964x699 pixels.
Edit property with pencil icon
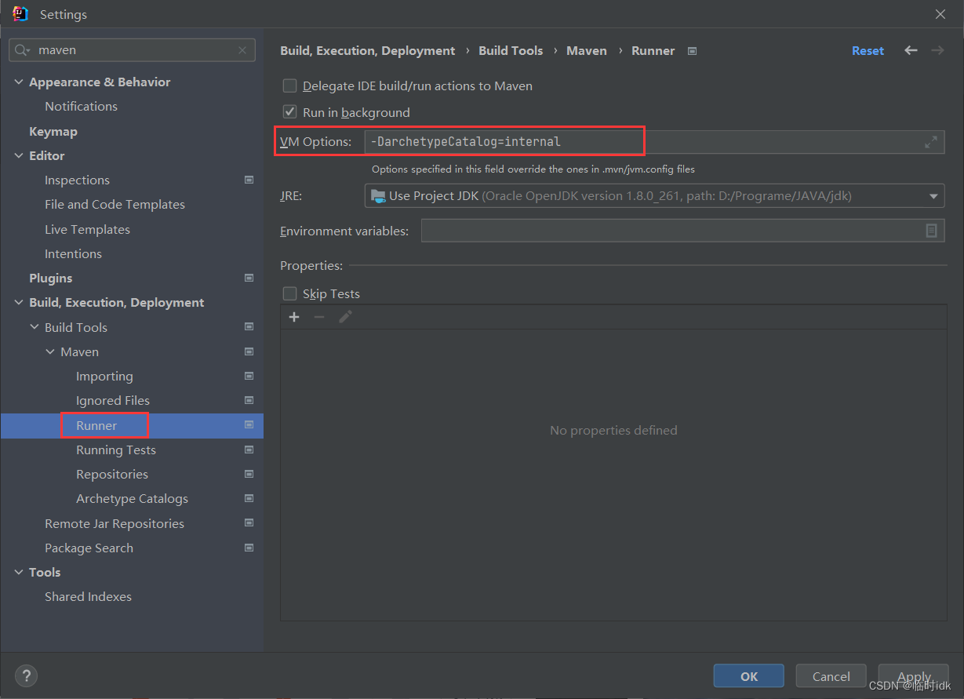click(345, 317)
